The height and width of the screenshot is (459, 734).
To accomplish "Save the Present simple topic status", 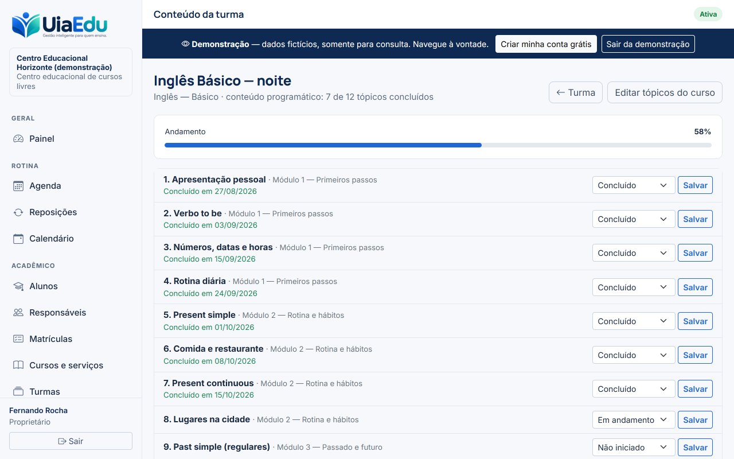I will coord(695,321).
